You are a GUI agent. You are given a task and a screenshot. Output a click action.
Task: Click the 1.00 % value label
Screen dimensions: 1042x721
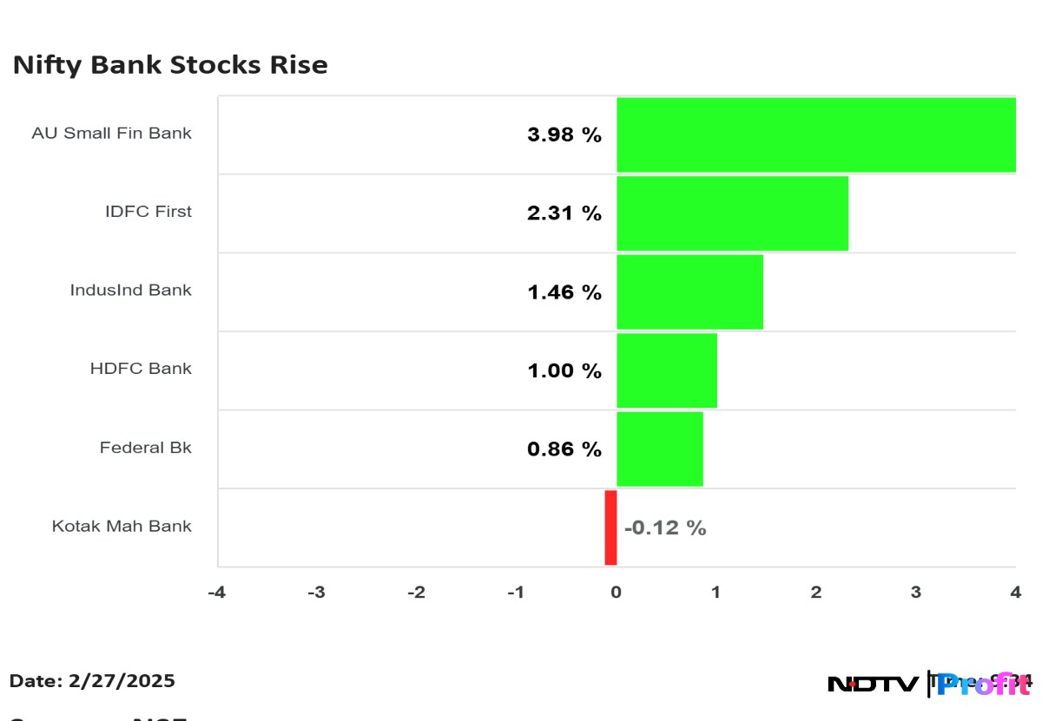tap(564, 370)
